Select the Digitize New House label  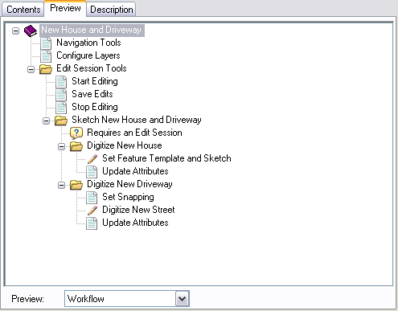point(125,145)
